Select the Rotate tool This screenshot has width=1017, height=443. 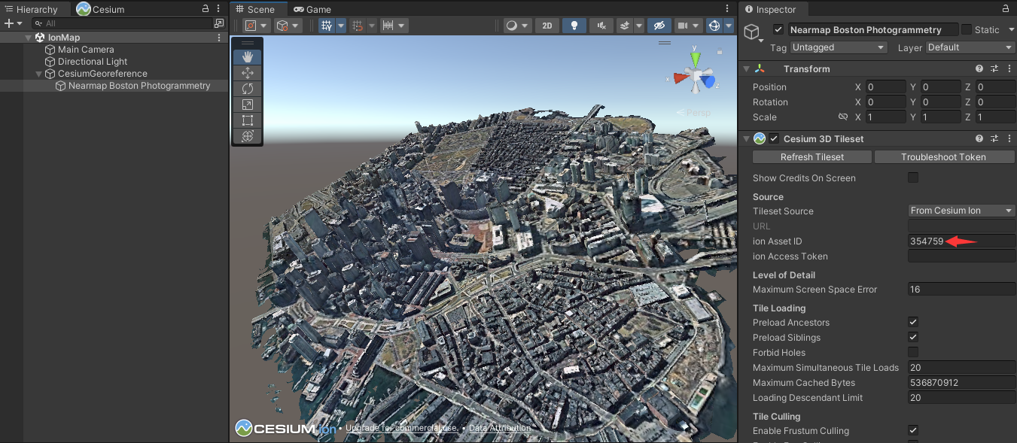click(x=247, y=88)
